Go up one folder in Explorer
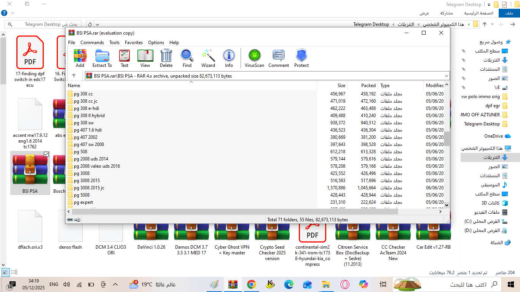This screenshot has height=292, width=520. click(485, 24)
